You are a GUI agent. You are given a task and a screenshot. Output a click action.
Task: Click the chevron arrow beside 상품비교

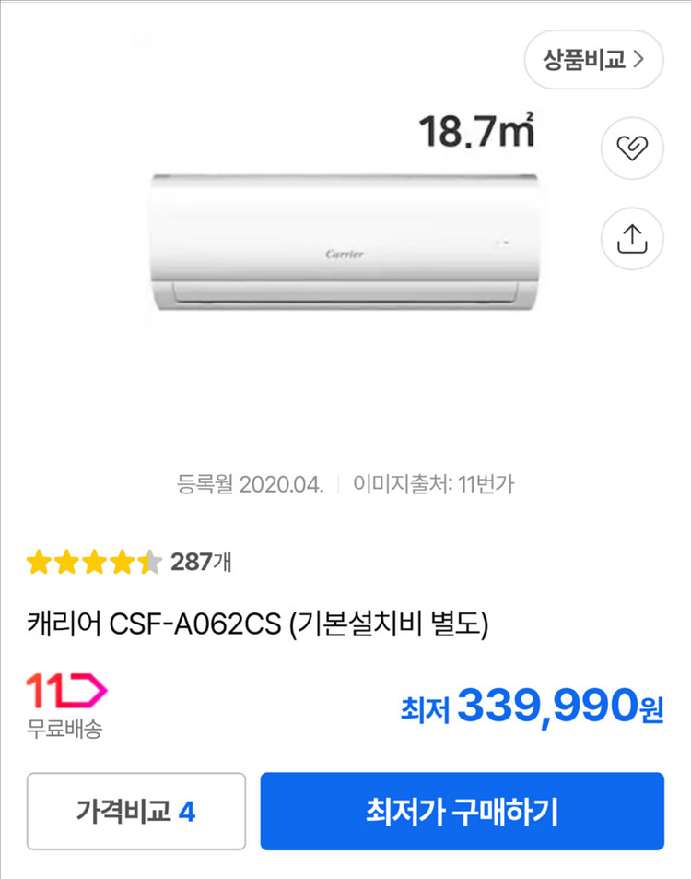click(x=640, y=60)
